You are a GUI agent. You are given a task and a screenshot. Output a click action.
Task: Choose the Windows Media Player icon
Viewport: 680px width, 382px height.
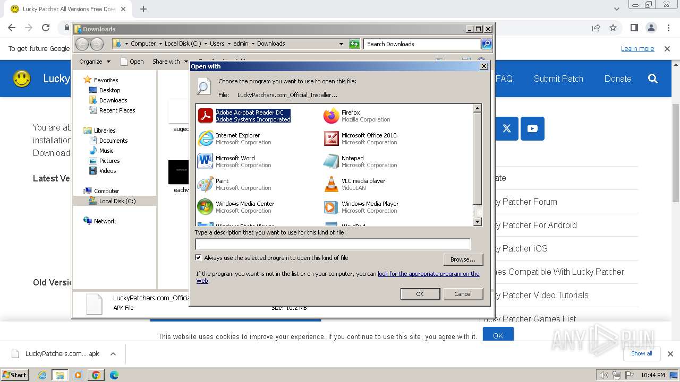click(x=331, y=207)
